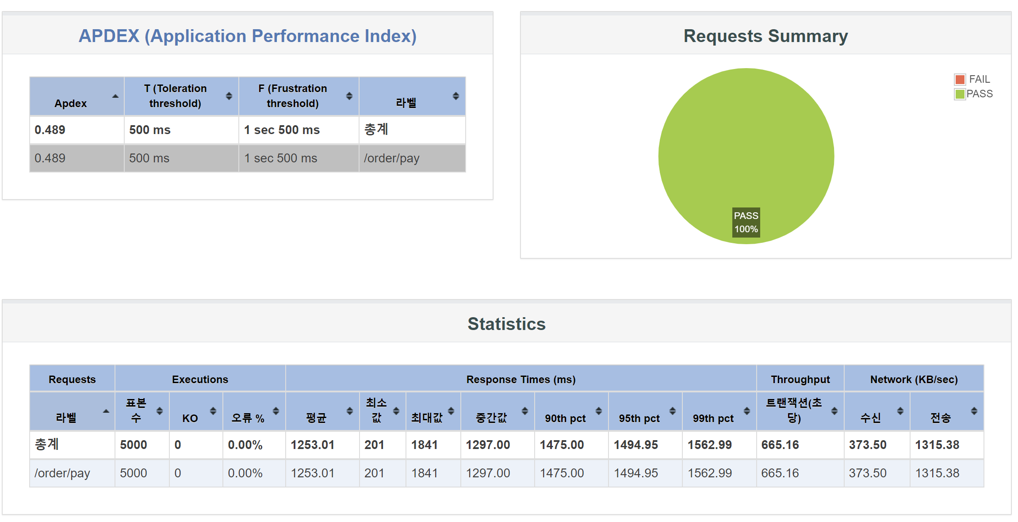The width and height of the screenshot is (1018, 522).
Task: Click sort icon for T Toleration threshold
Action: point(229,96)
